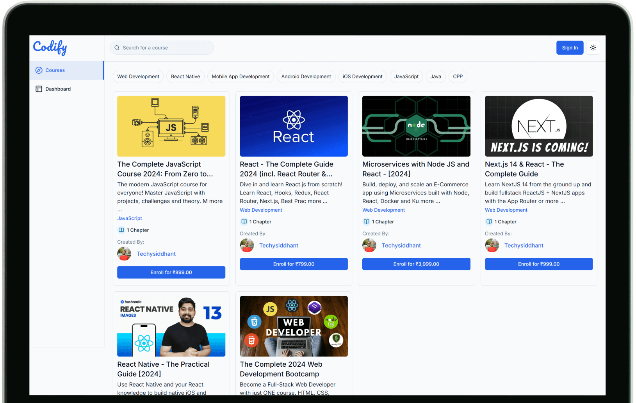This screenshot has width=636, height=403.
Task: Click Enroll for ₹999.00 button
Action: click(x=539, y=264)
